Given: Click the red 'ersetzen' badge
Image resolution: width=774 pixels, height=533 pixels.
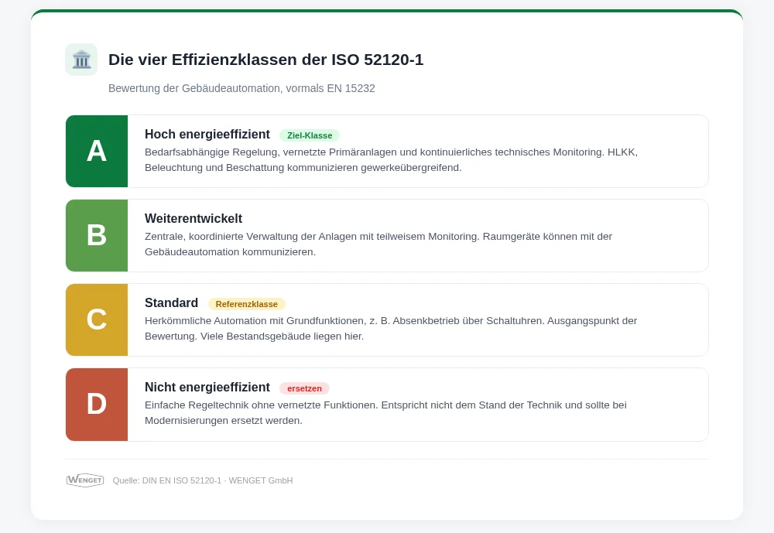Looking at the screenshot, I should (x=304, y=388).
